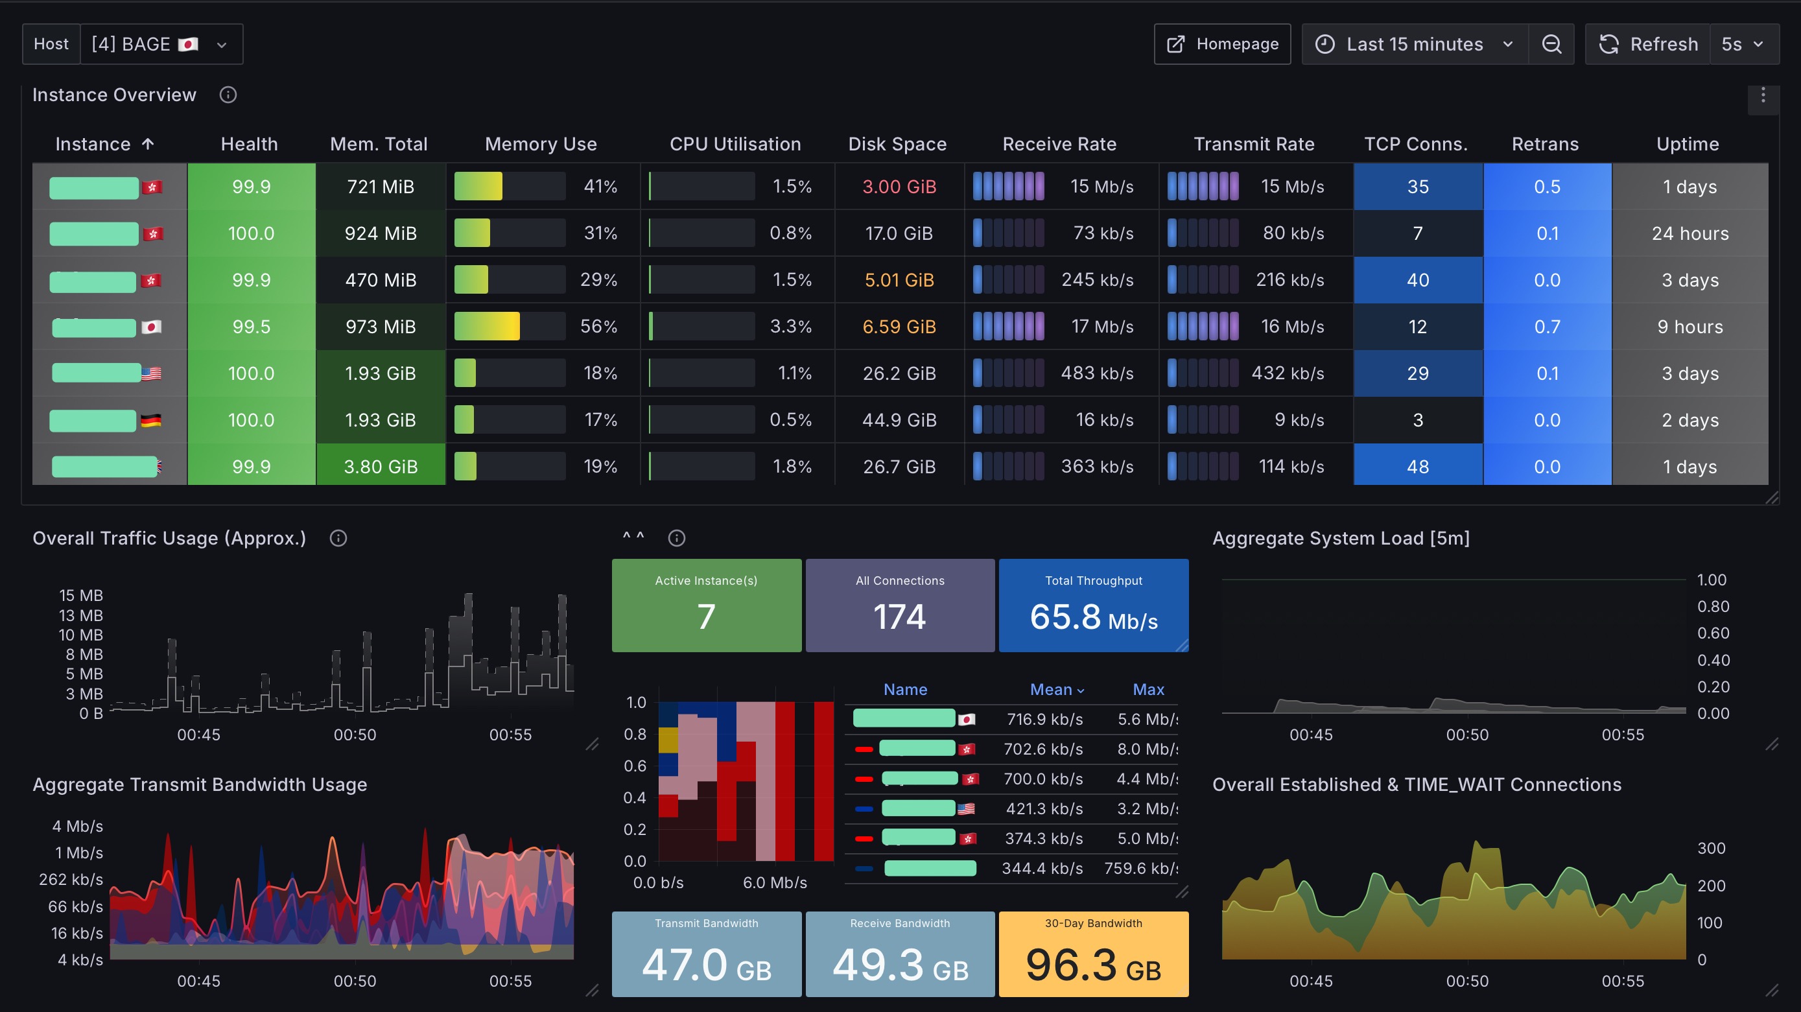Click the clock icon in time picker
The image size is (1801, 1012).
point(1325,44)
